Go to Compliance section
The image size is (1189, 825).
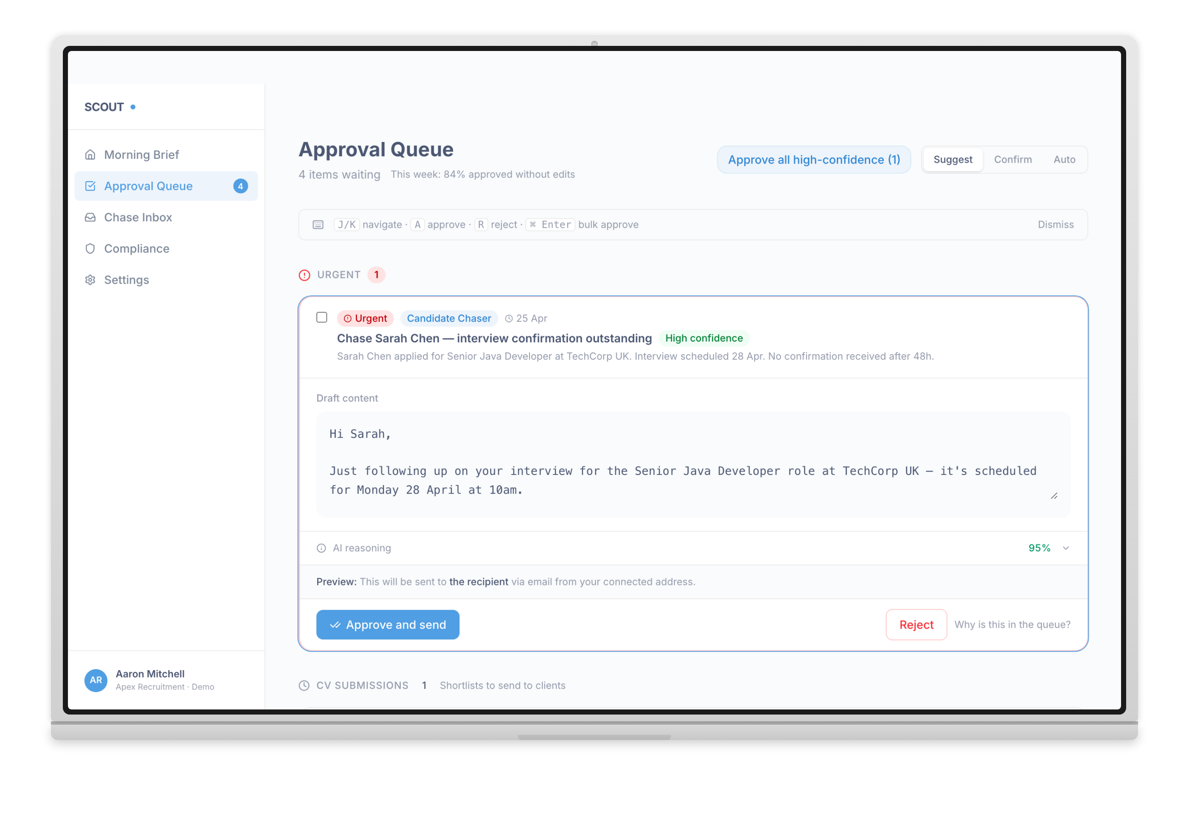pos(136,249)
